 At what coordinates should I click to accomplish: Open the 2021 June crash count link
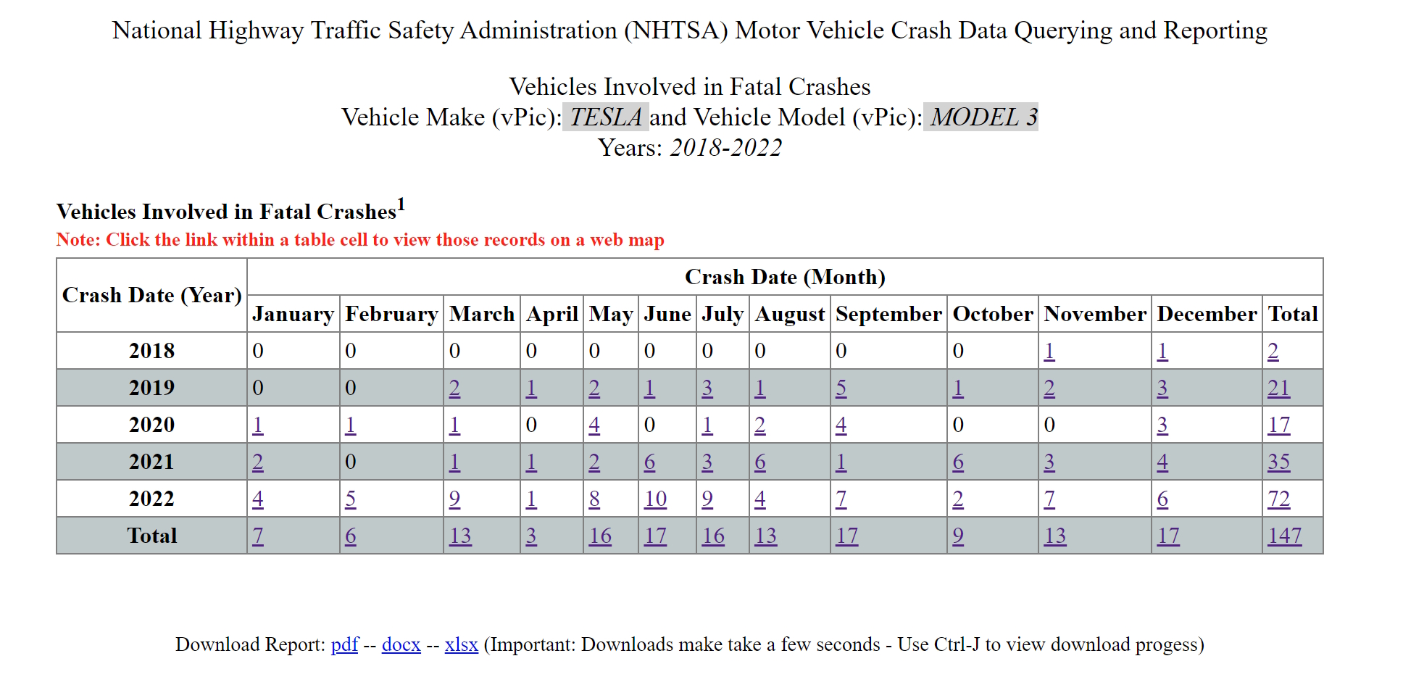(649, 462)
